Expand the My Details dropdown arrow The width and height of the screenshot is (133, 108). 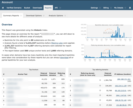(125, 8)
